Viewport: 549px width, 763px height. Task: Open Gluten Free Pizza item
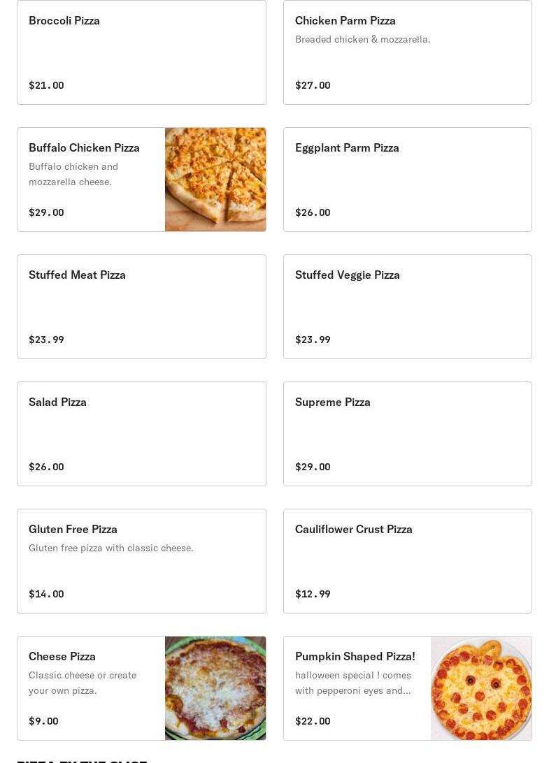point(73,529)
